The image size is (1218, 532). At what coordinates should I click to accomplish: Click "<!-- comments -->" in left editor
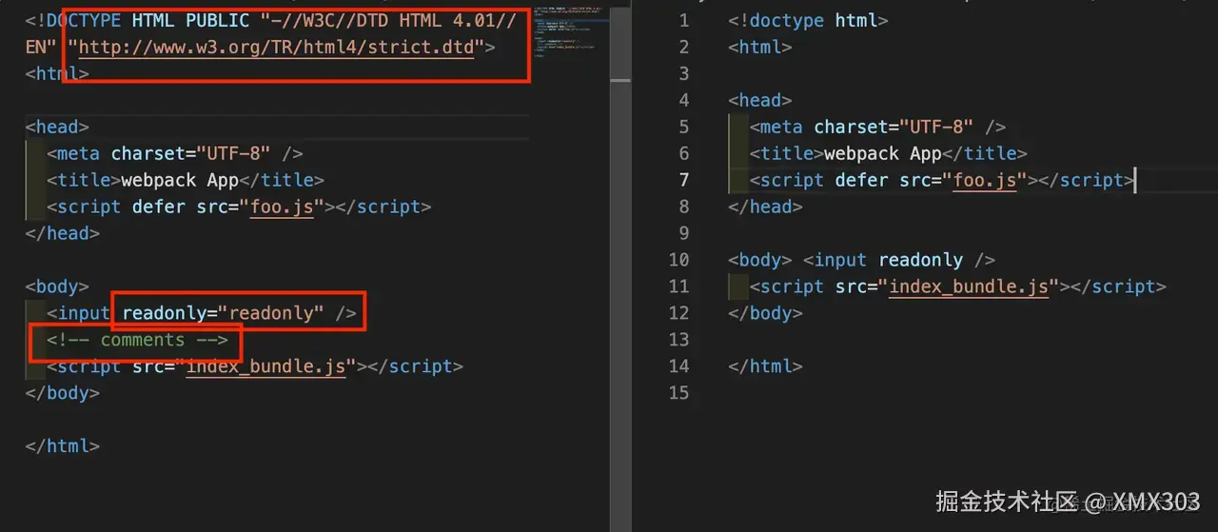click(138, 340)
